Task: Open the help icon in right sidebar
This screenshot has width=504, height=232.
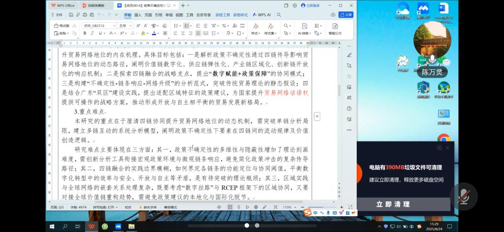Action: click(x=349, y=109)
